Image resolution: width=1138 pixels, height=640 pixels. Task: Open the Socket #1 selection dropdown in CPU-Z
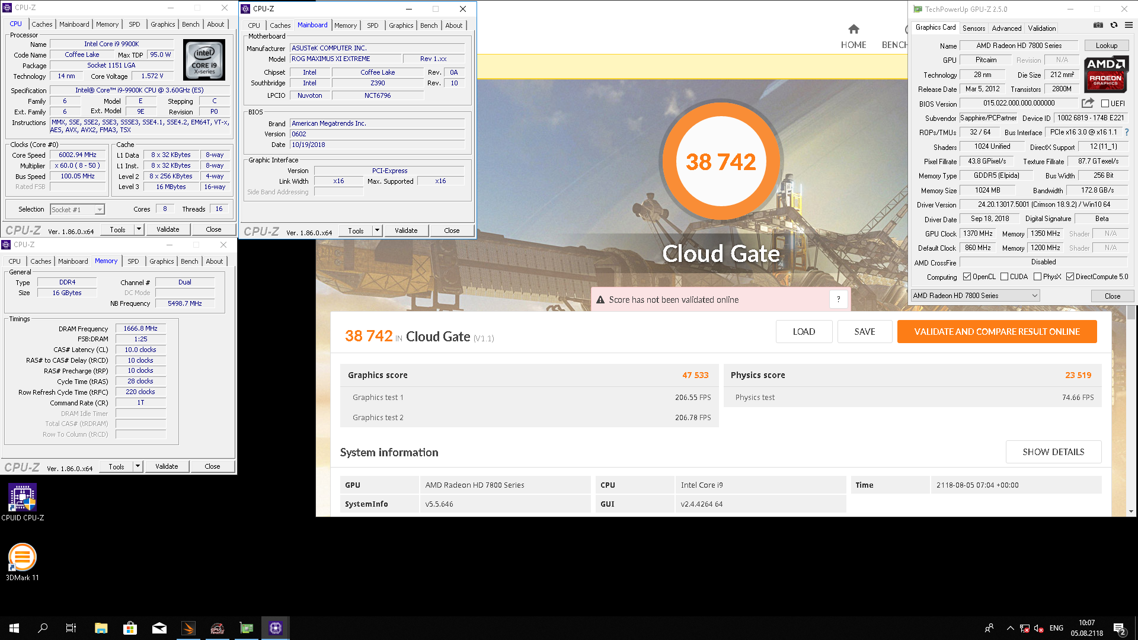click(x=78, y=209)
